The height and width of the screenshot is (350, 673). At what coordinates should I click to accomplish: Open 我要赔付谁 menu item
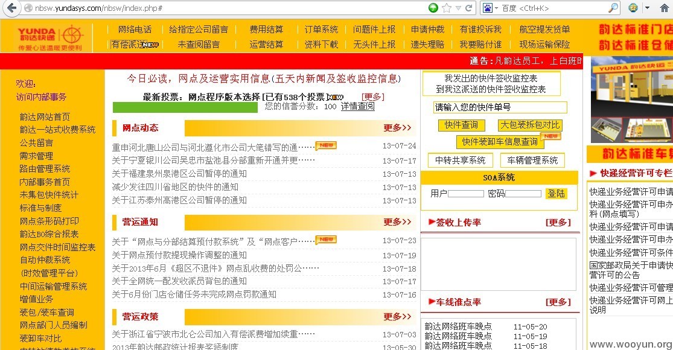click(480, 45)
